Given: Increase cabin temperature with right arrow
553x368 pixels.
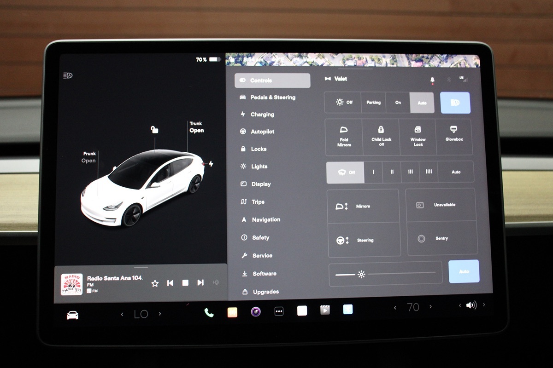Looking at the screenshot, I should 431,307.
